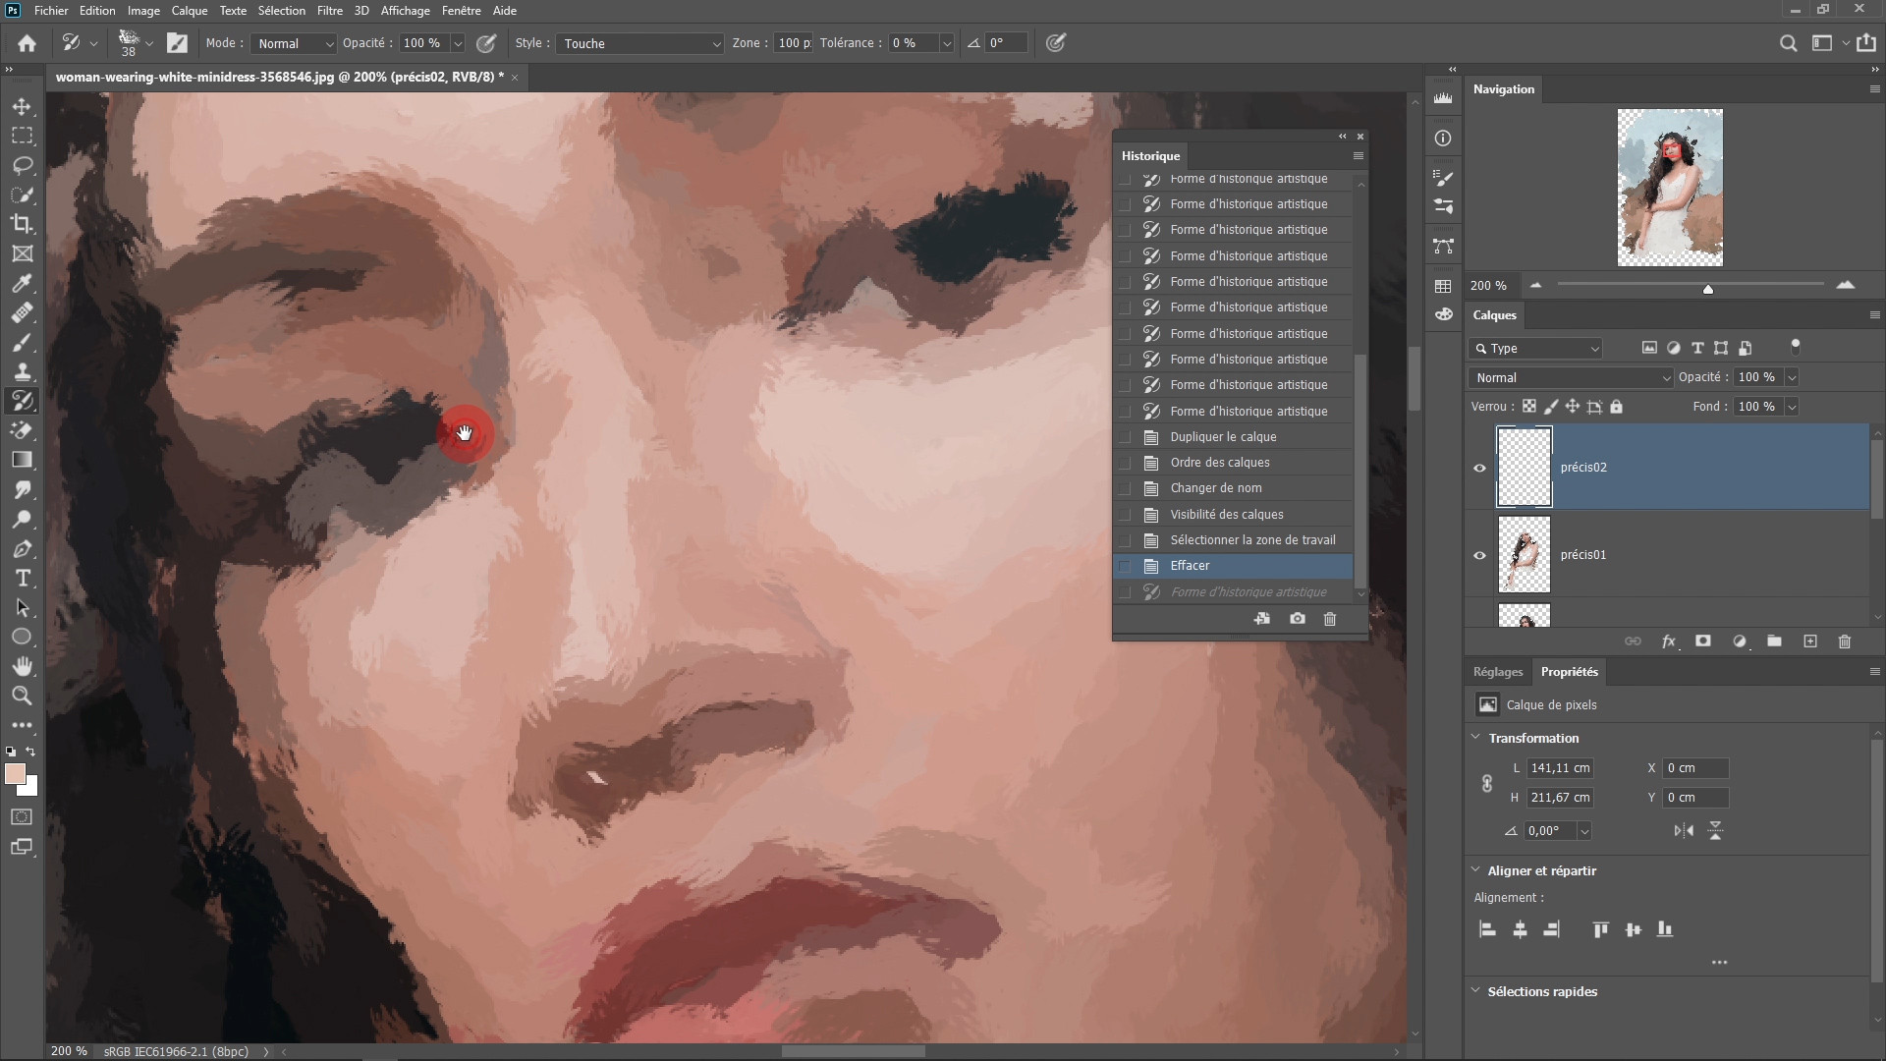Open the Tolérance dropdown arrow
1886x1061 pixels.
click(947, 43)
